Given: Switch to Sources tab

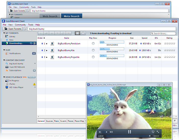Looking at the screenshot, I should click(49, 121).
